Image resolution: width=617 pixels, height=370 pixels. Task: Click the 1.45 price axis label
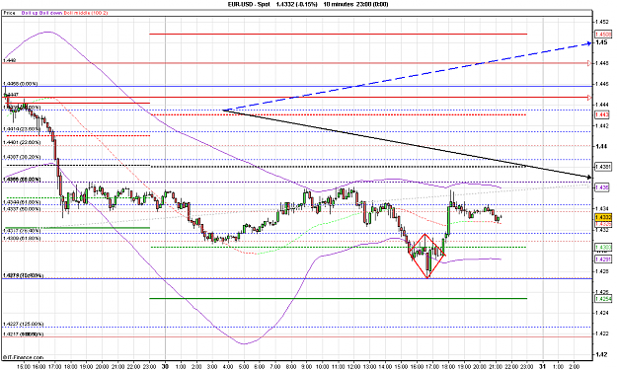coord(601,42)
